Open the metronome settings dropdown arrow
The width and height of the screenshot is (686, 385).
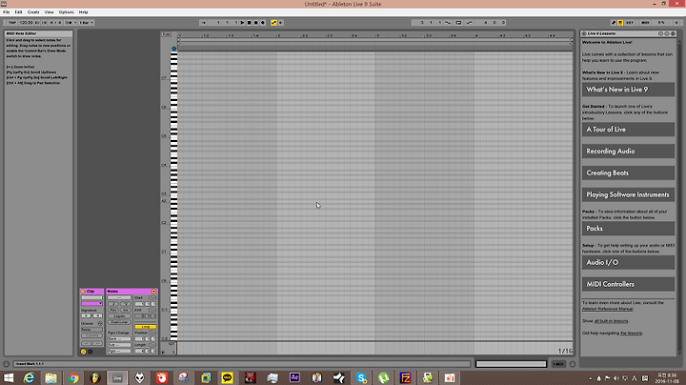click(75, 23)
